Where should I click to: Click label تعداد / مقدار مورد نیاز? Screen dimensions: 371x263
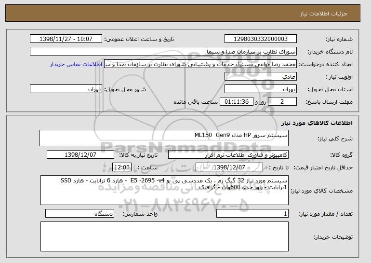[x=326, y=214]
